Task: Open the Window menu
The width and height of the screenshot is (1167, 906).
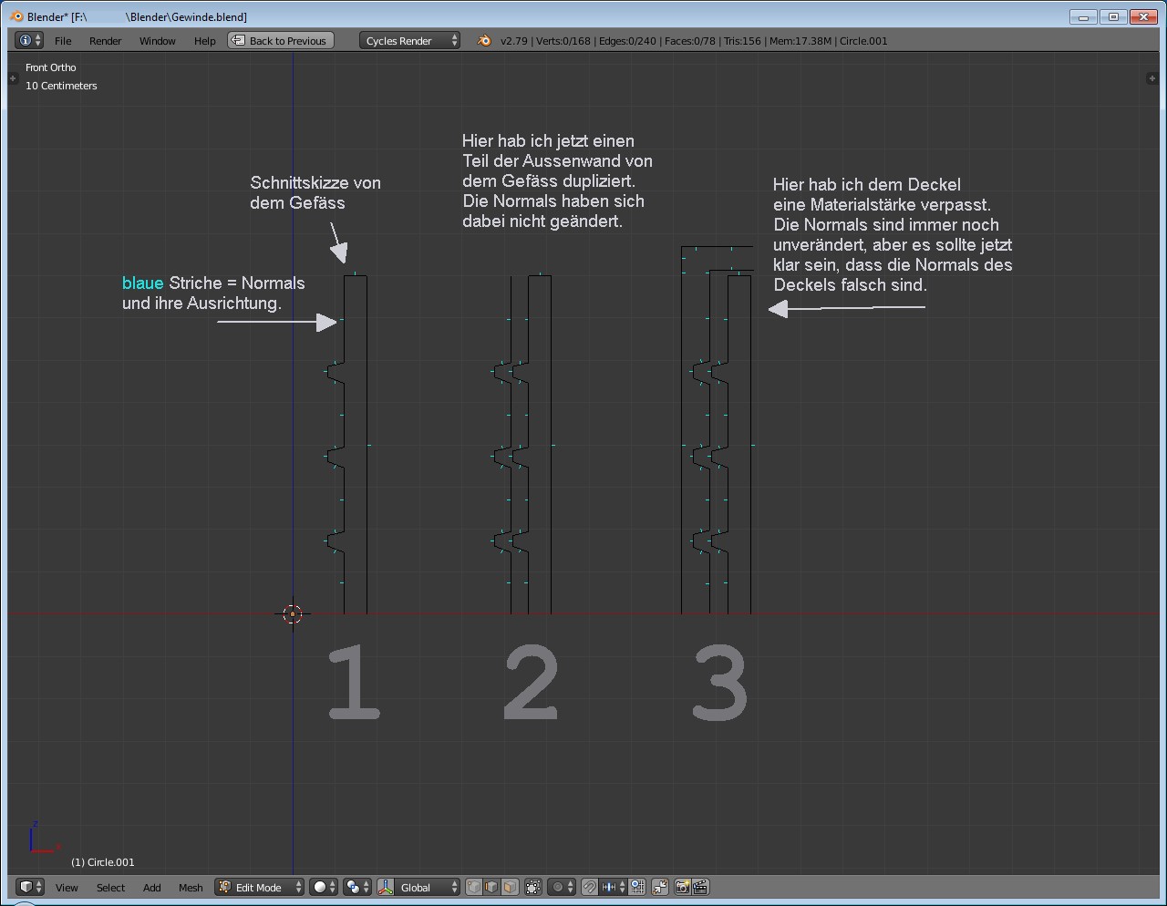Action: [x=158, y=40]
